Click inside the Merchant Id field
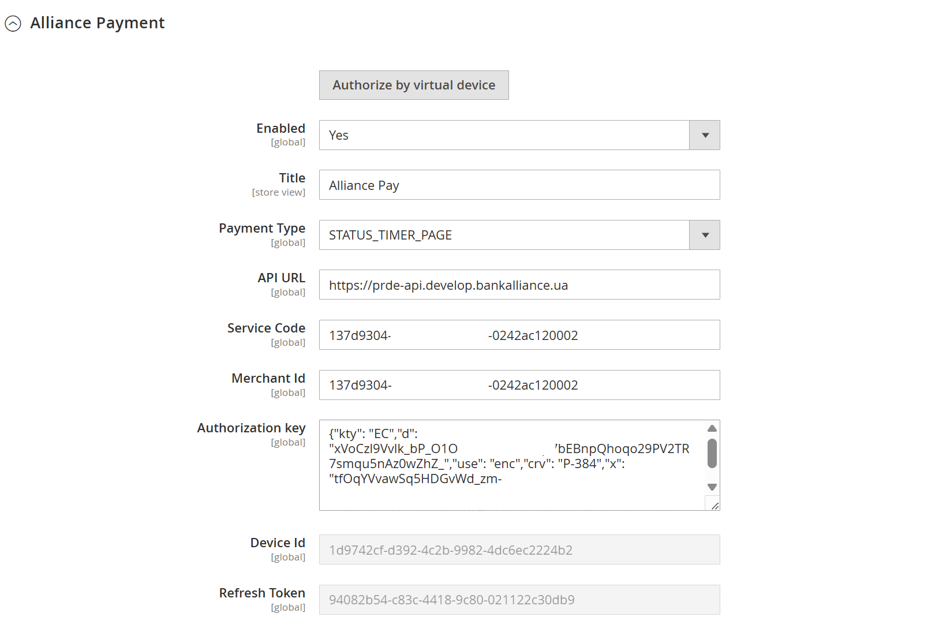 coord(519,385)
